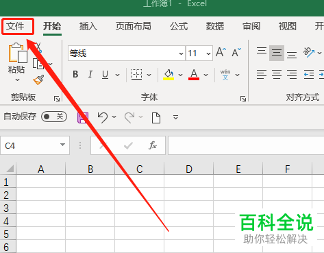
Task: Switch to the 开始 tab
Action: tap(52, 26)
